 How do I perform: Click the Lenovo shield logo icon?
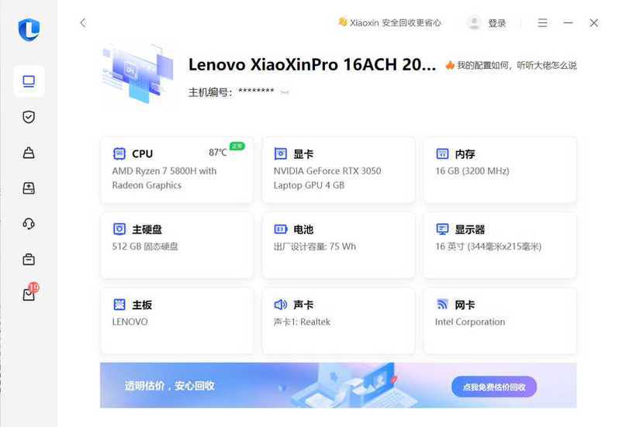(x=29, y=29)
